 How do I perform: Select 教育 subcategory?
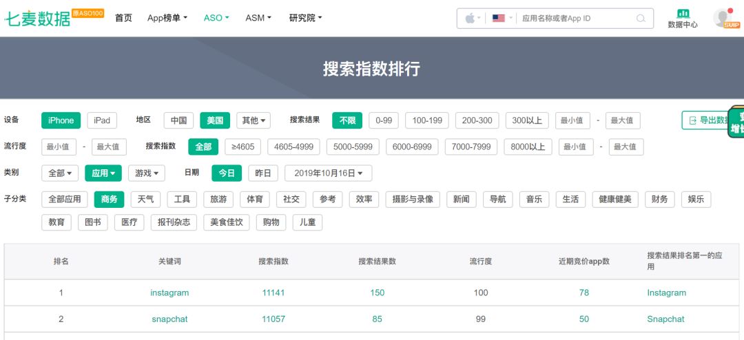coord(56,222)
